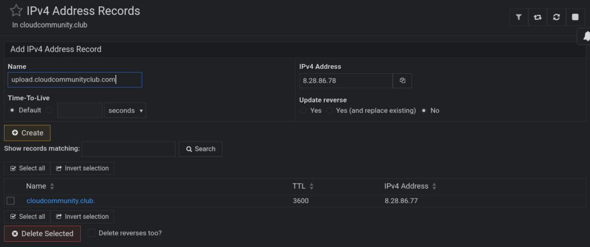The height and width of the screenshot is (247, 590).
Task: Click the copy icon beside the IPv4 Address field
Action: point(403,81)
